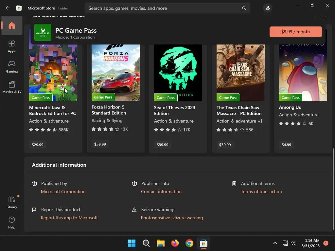
Task: Click the PC Game Pass Xbox logo
Action: [43, 32]
